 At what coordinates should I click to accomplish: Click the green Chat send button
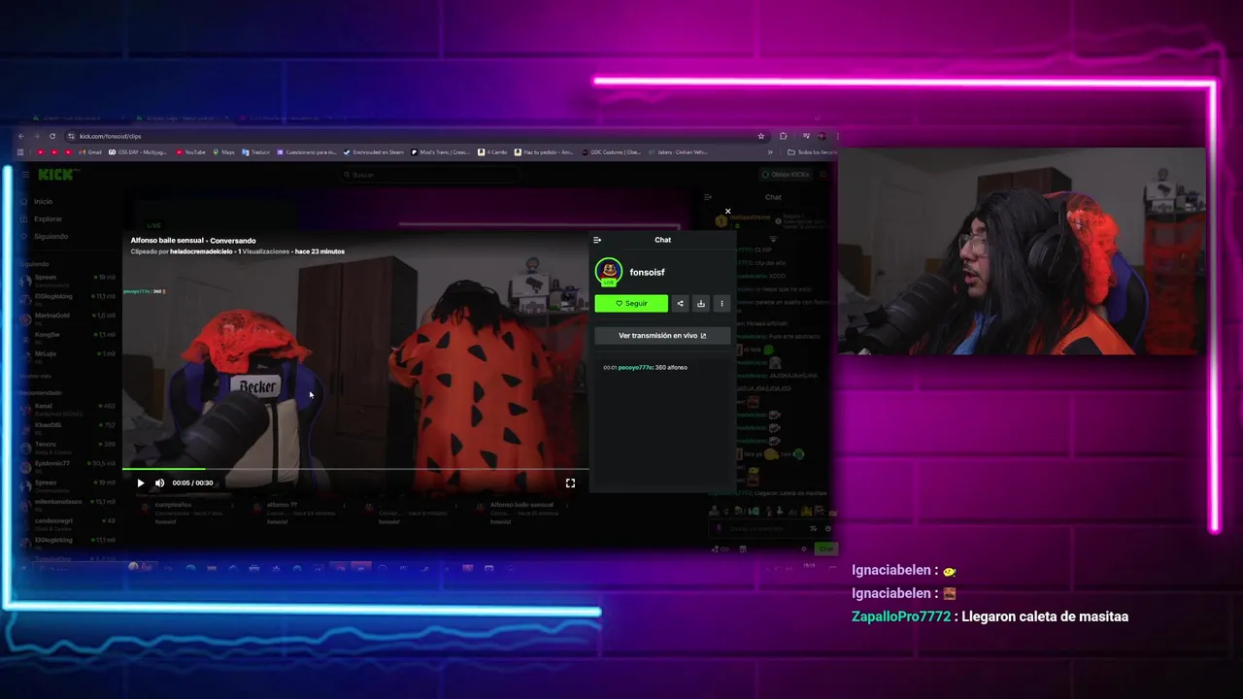(825, 549)
